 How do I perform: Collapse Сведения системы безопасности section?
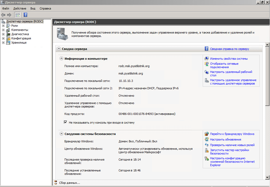(61, 134)
